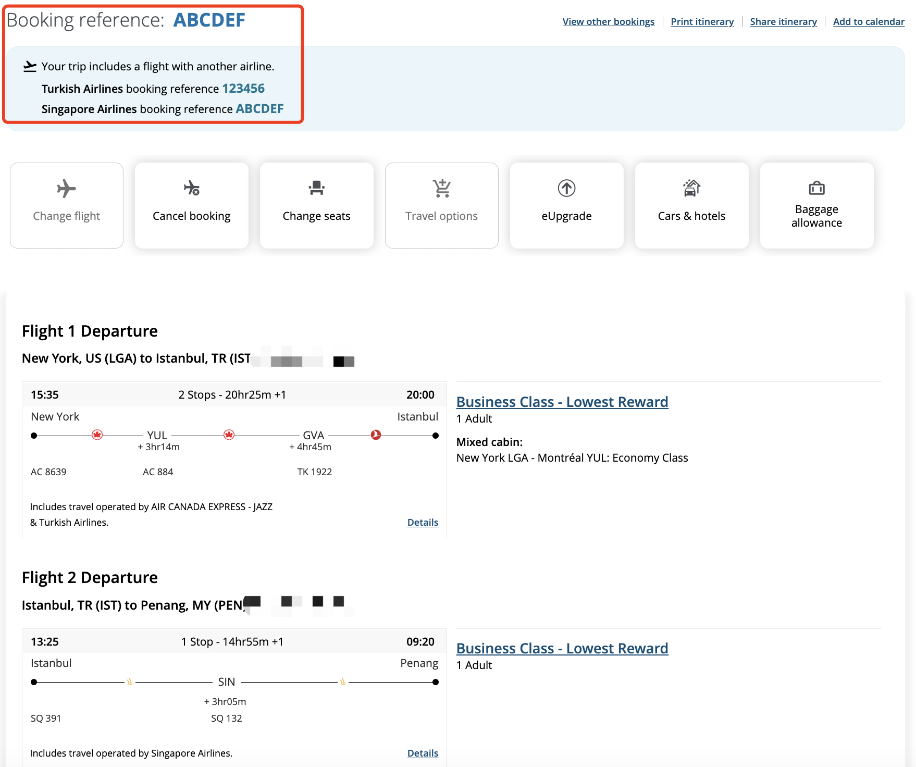Image resolution: width=916 pixels, height=767 pixels.
Task: Click the Change seats label
Action: 316,216
